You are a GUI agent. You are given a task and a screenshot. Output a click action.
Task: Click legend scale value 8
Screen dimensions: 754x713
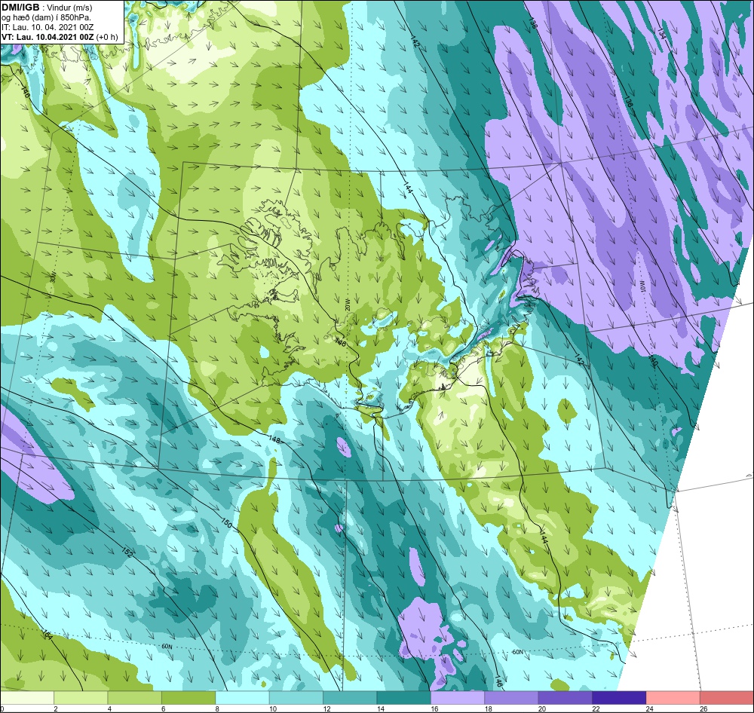[x=217, y=708]
